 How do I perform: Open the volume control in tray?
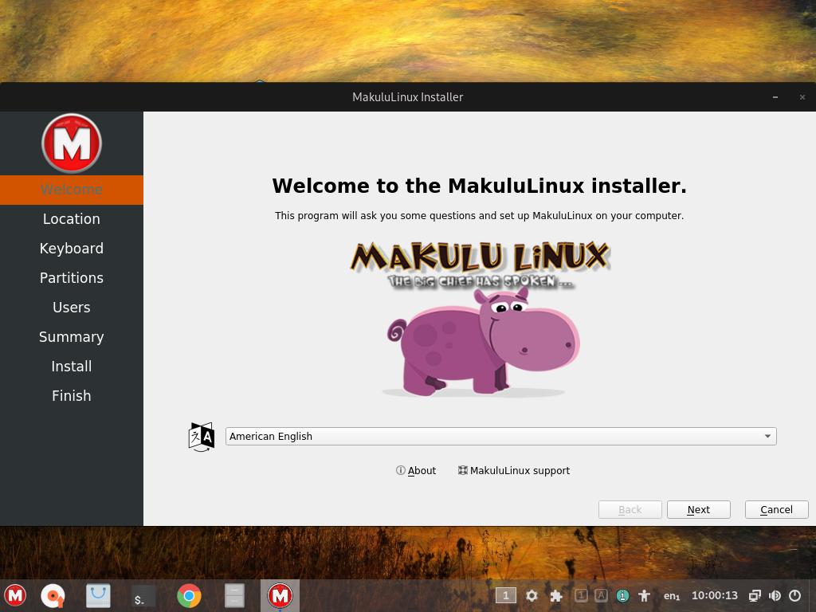775,595
